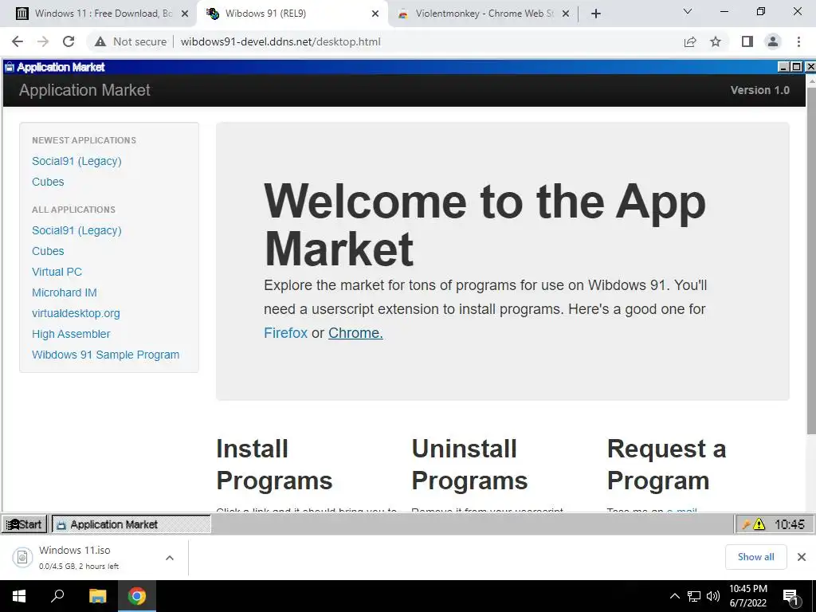Restore down the Chrome browser window
816x612 pixels.
coord(761,11)
